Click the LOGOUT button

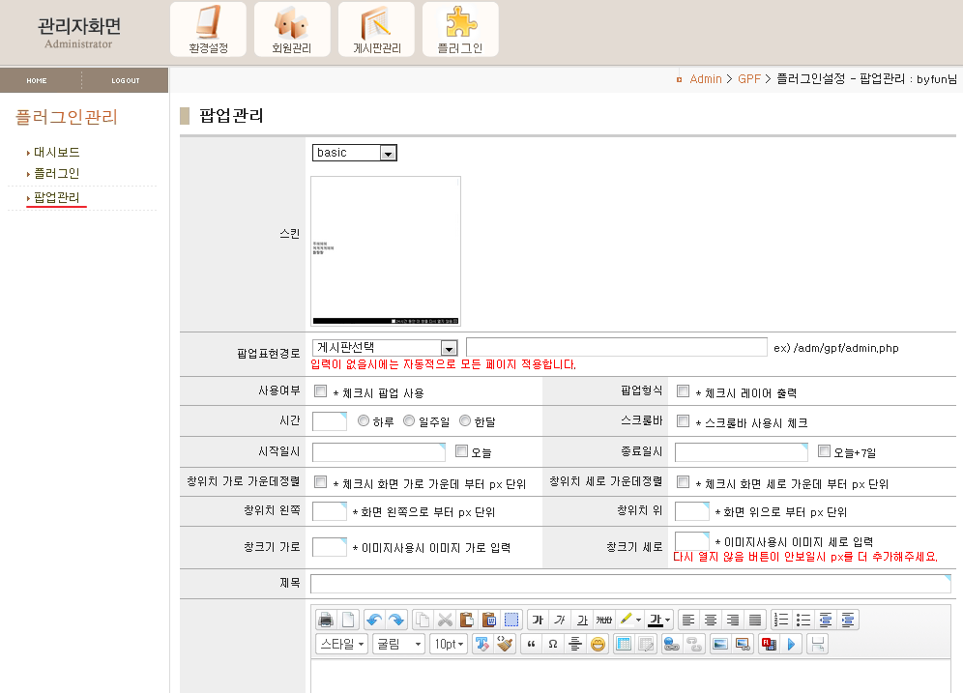[x=125, y=81]
